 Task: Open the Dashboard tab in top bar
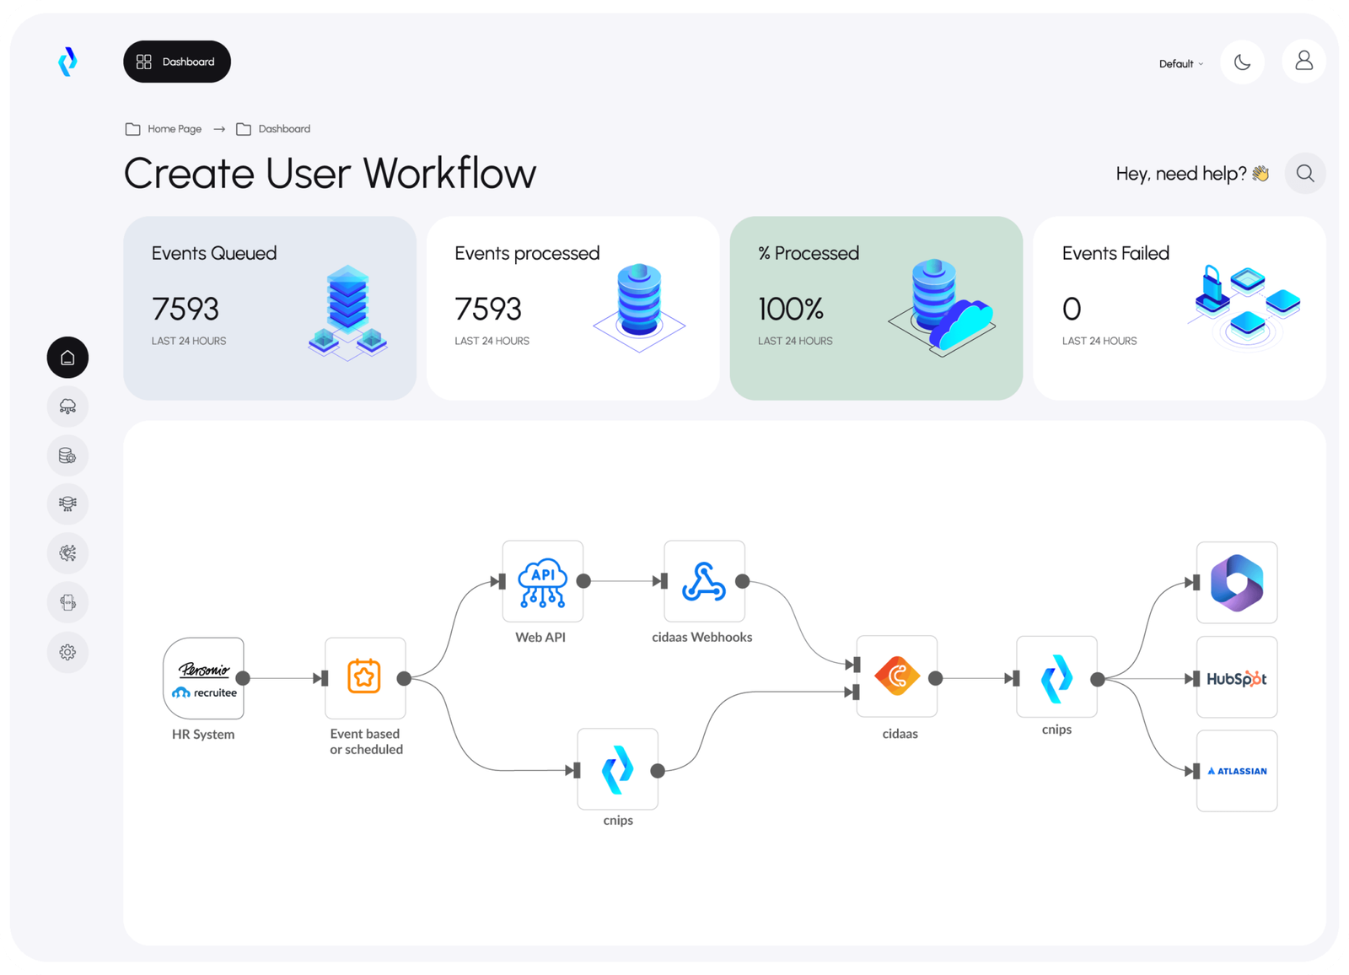coord(177,62)
